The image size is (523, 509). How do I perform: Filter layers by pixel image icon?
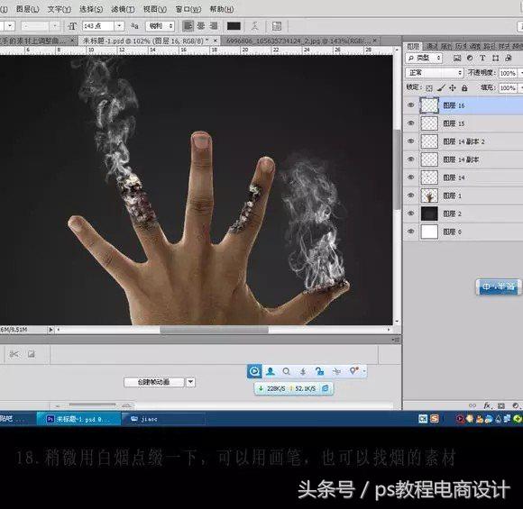(457, 58)
